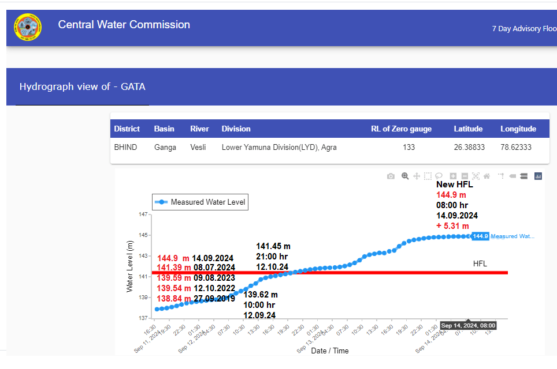Viewport: 557px width, 369px height.
Task: Enable show closest data on hover
Action: coord(513,176)
